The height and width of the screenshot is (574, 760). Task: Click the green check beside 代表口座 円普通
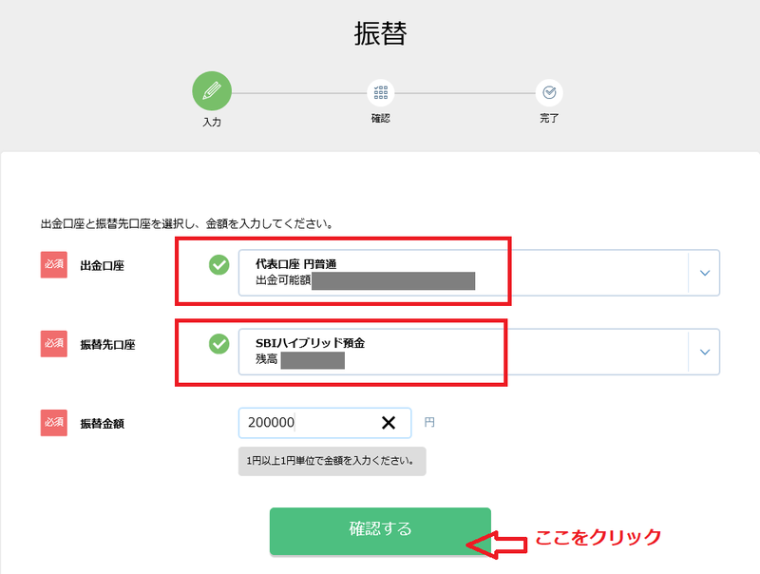coord(219,265)
